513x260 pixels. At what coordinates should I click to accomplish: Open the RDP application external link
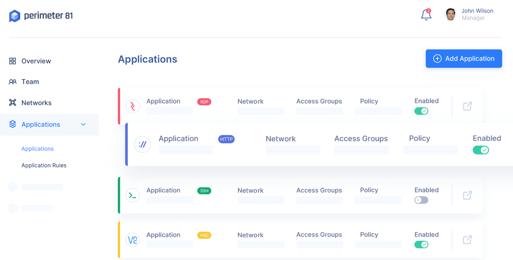pos(467,106)
